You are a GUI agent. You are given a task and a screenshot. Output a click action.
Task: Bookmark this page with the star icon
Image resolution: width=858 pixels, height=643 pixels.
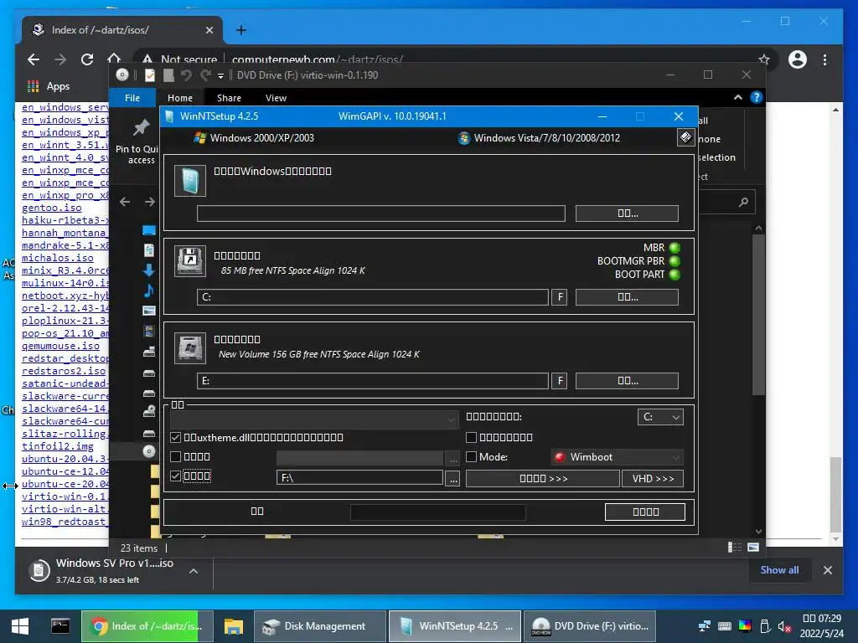(764, 59)
